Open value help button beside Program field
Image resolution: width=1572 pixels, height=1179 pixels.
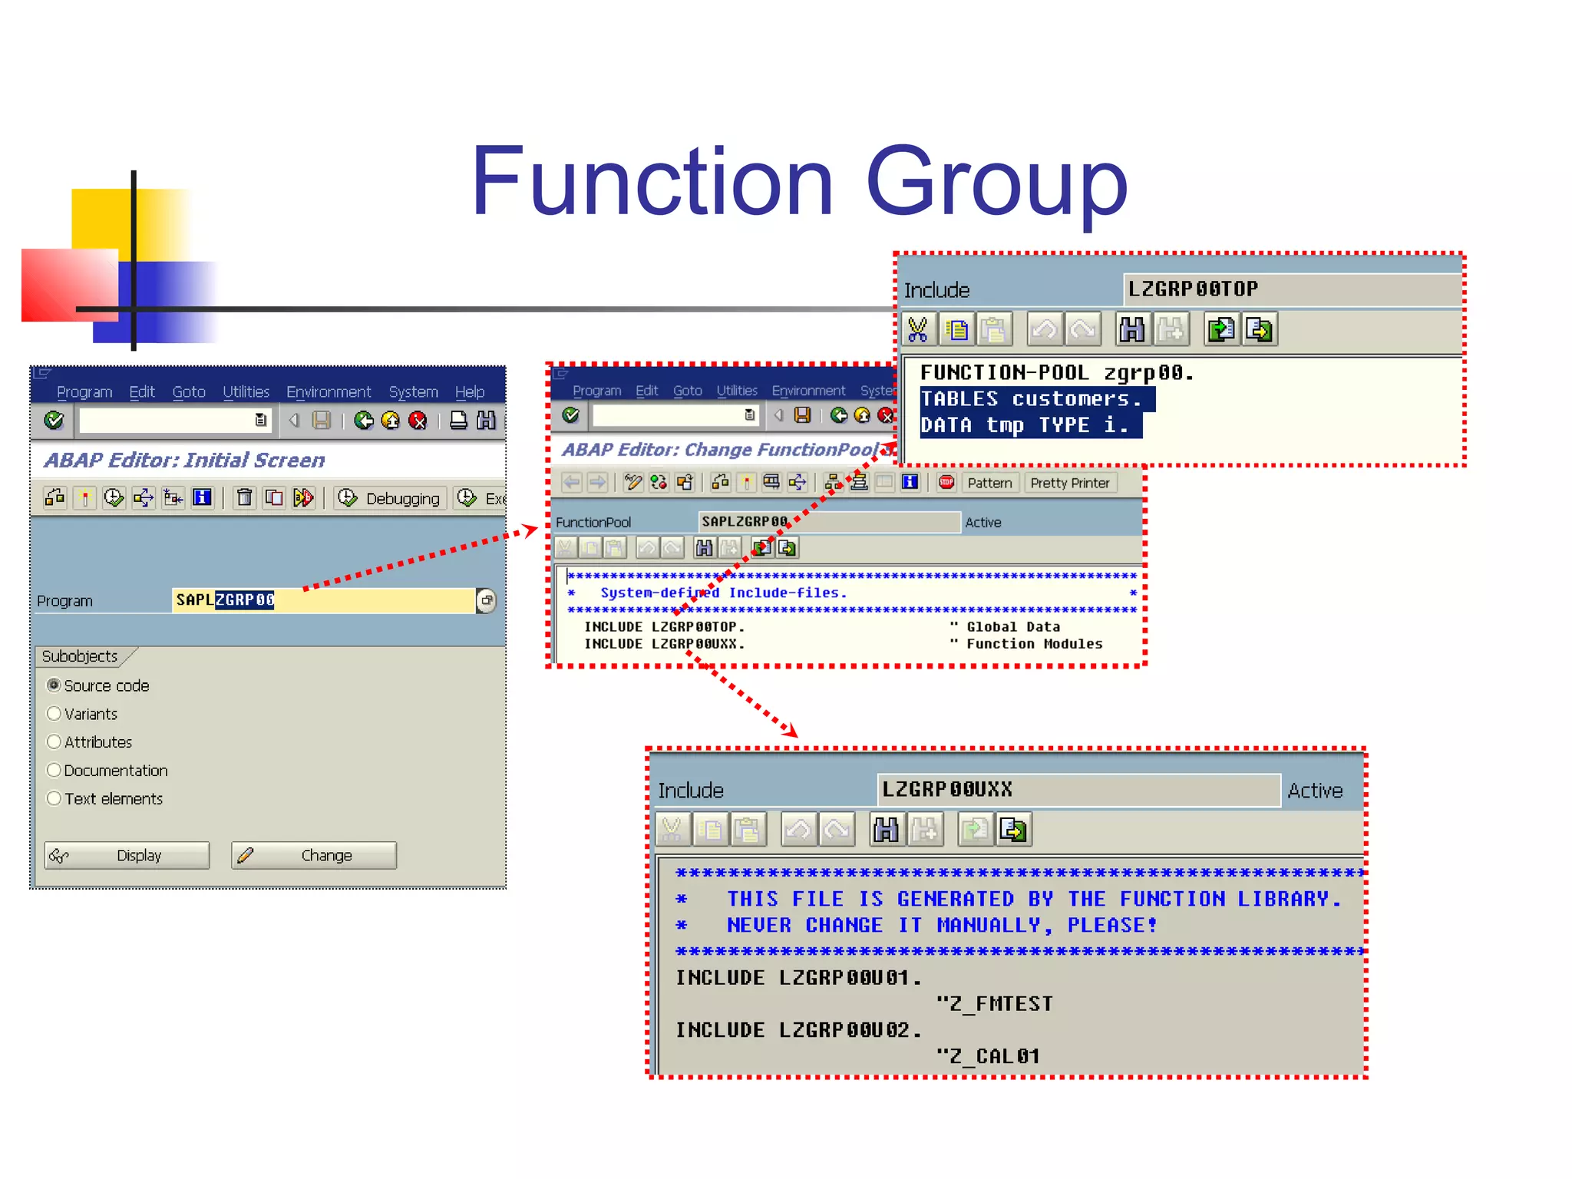(x=487, y=600)
